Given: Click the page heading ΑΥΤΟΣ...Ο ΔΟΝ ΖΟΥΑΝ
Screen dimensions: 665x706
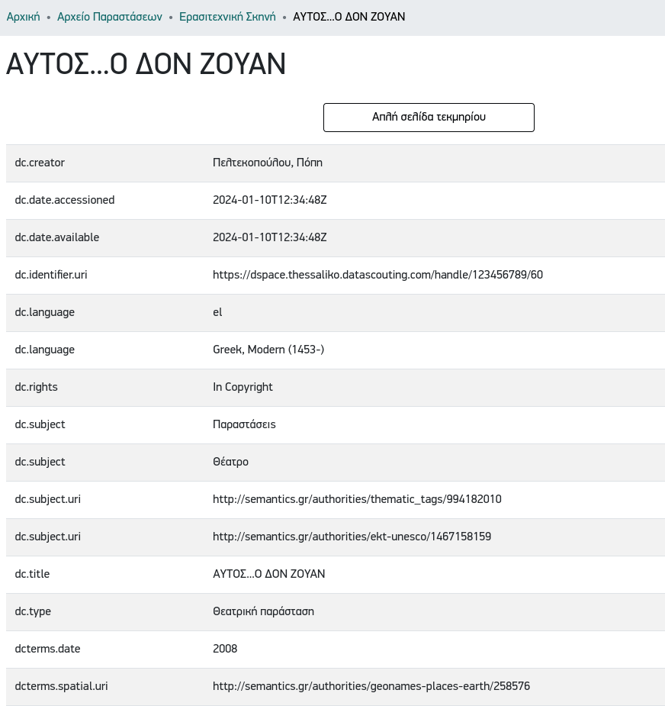Looking at the screenshot, I should pos(146,65).
